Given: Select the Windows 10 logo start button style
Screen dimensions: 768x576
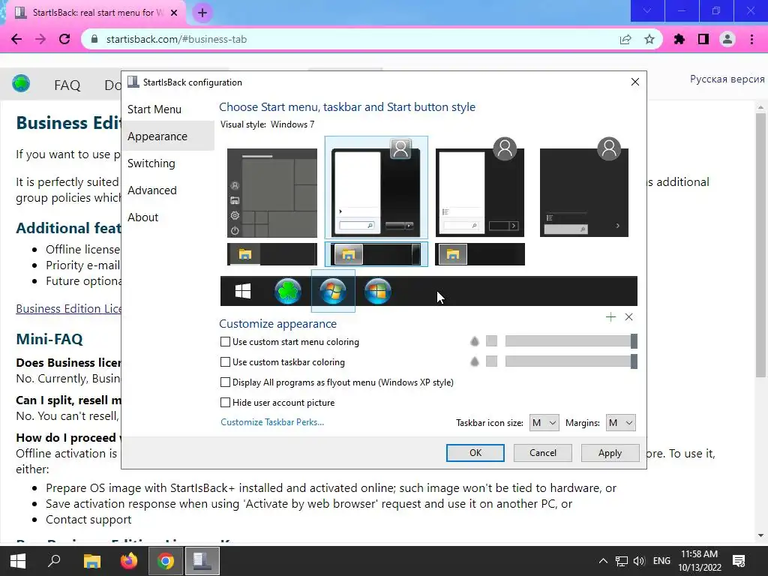Looking at the screenshot, I should point(243,291).
